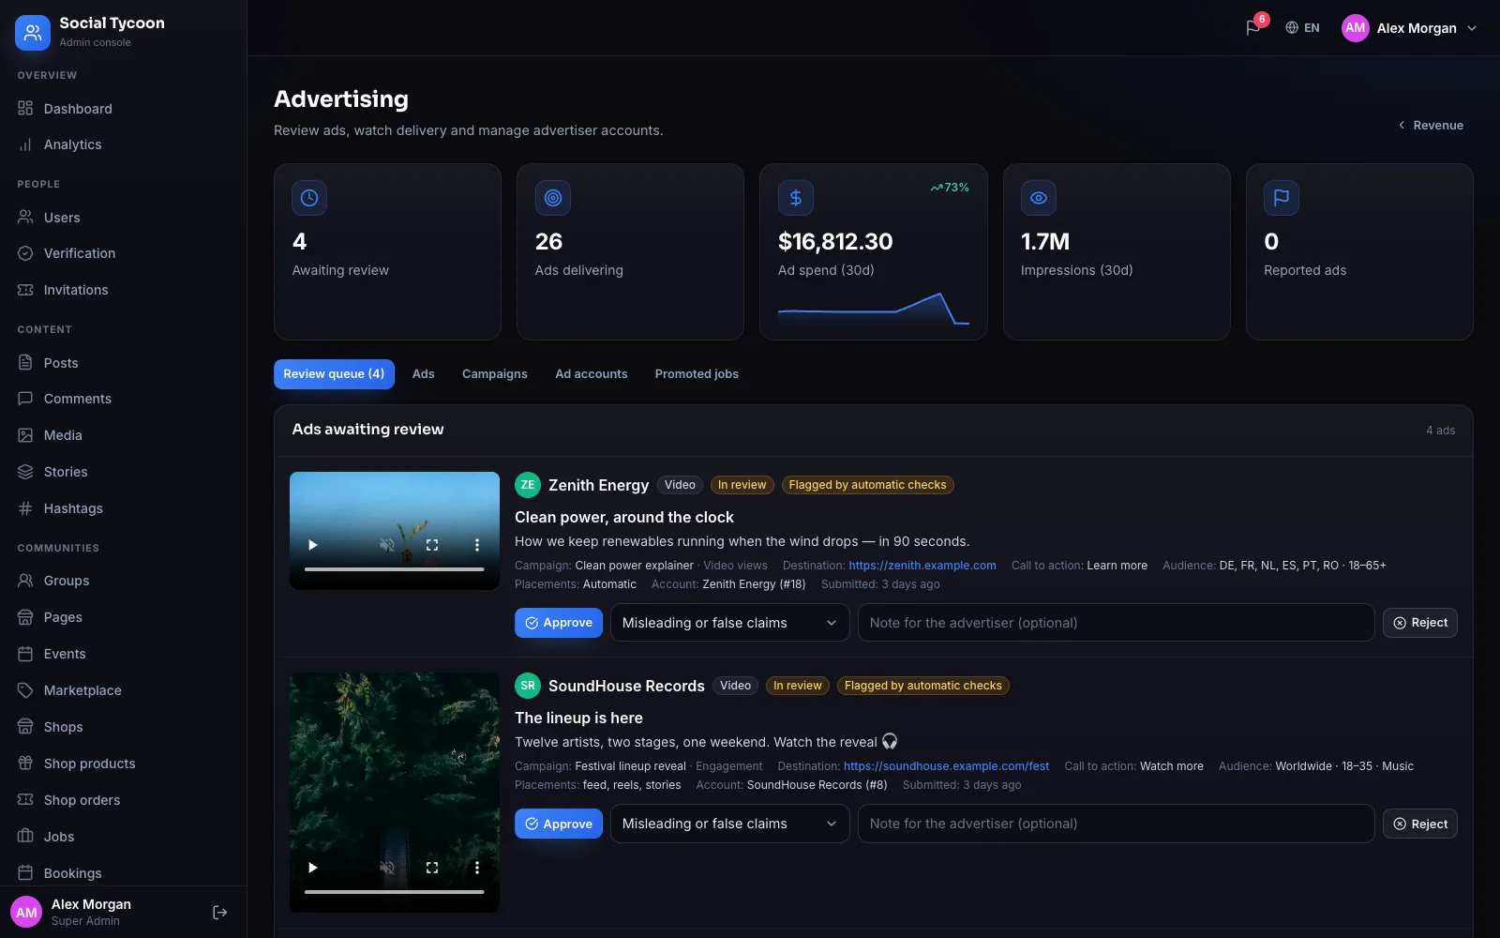This screenshot has height=938, width=1500.
Task: Open Shop orders in sidebar
Action: [x=123, y=800]
